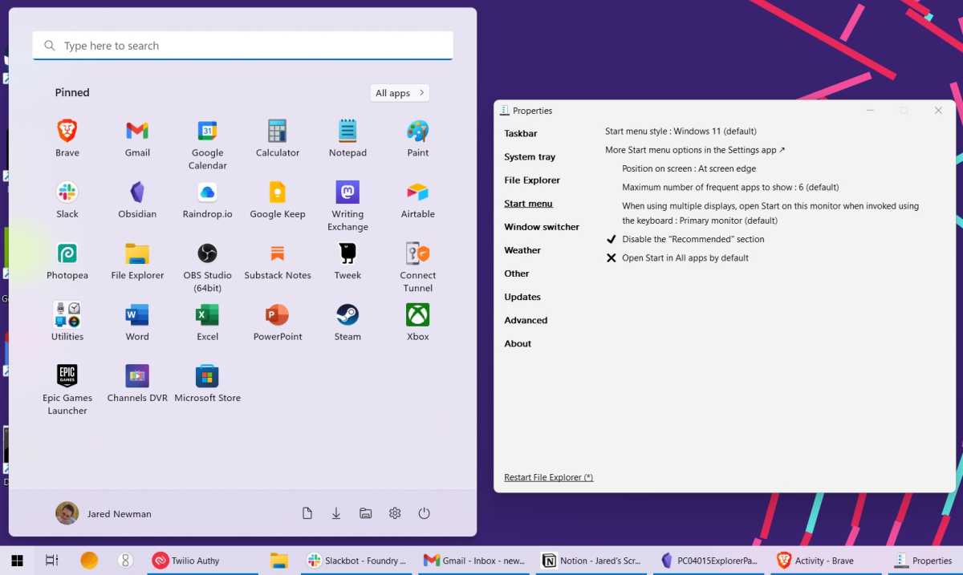Select Taskbar section in Properties
This screenshot has width=963, height=575.
point(521,133)
